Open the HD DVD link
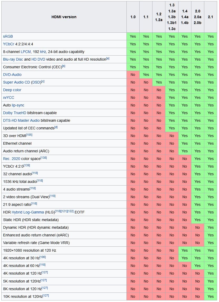Screen dimensions: 219x302 click(38, 59)
